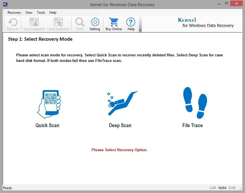This screenshot has width=245, height=193.
Task: Click the Quick Scan label
Action: point(47,125)
